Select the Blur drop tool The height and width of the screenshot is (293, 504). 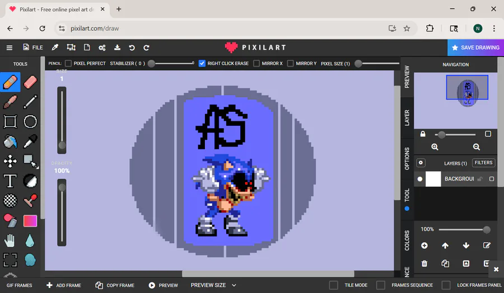(30, 240)
